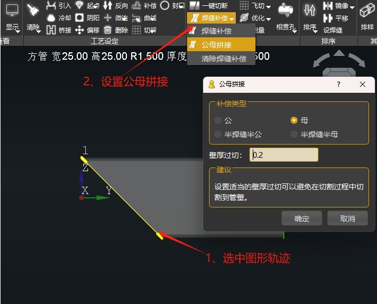377x304 pixels.
Task: Click the 引入 lead-in tool icon
Action: tap(51, 5)
